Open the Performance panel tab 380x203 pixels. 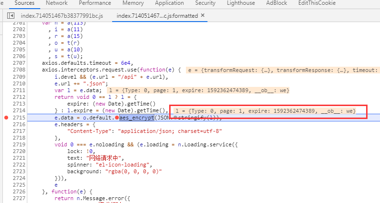click(x=95, y=3)
